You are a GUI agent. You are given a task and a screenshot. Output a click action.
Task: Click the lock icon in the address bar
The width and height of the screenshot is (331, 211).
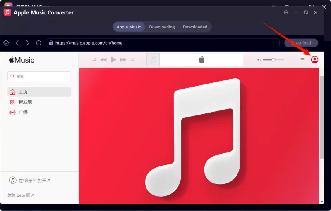point(51,43)
